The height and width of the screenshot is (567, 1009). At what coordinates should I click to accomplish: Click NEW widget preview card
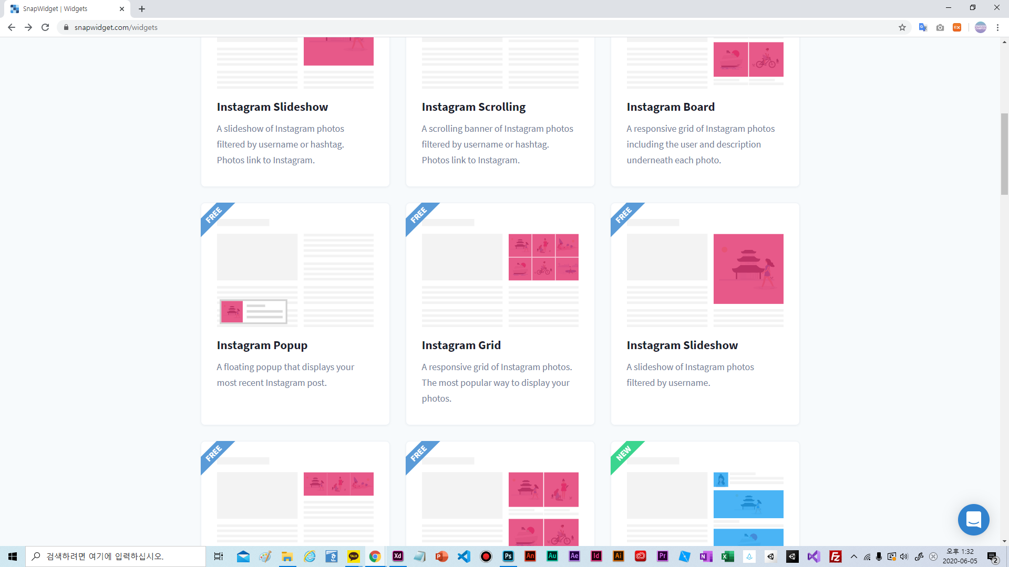click(705, 493)
